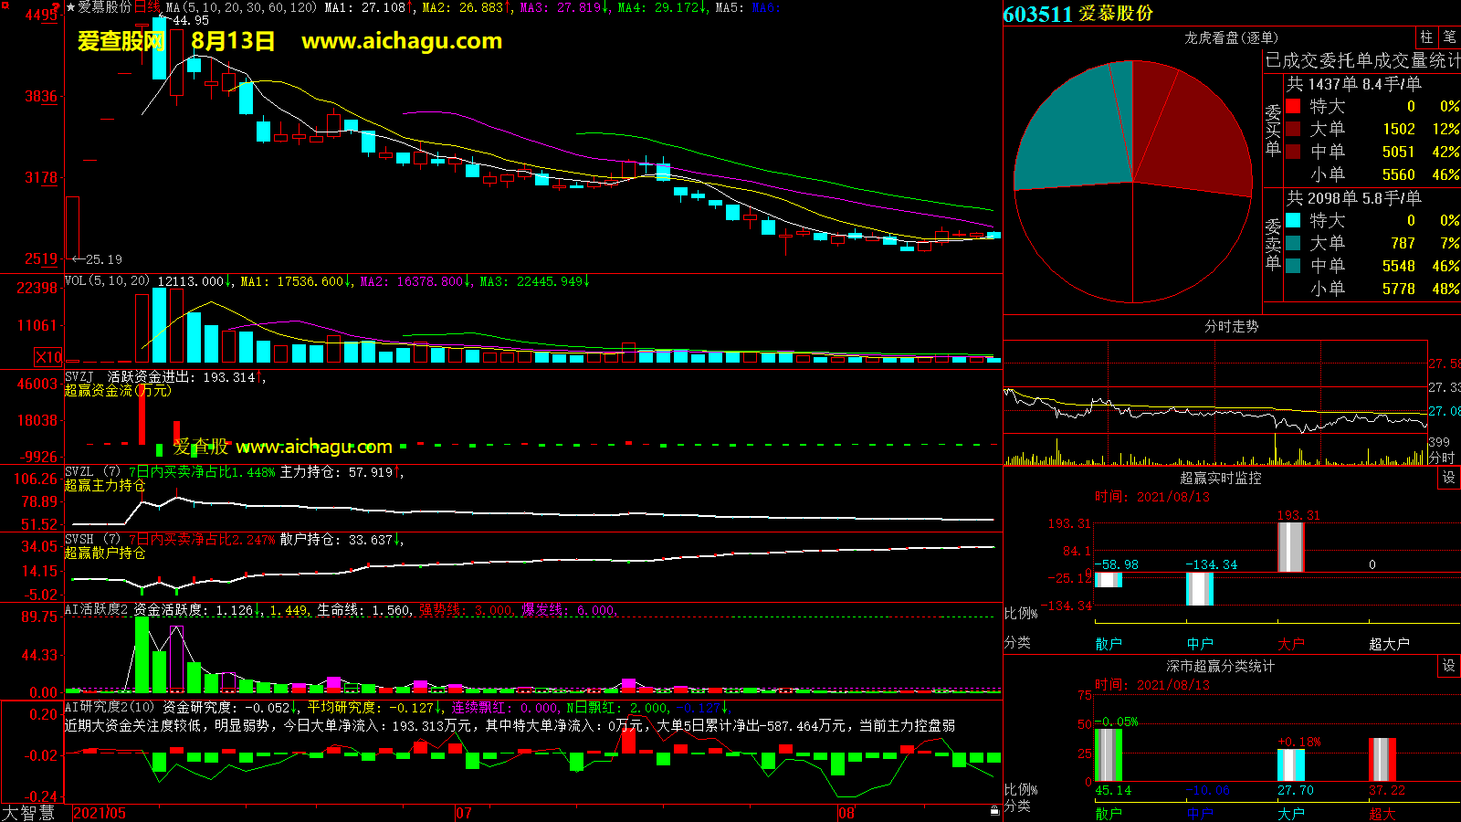Image resolution: width=1461 pixels, height=822 pixels.
Task: Switch order view to 笔 tick mode
Action: [x=1449, y=37]
